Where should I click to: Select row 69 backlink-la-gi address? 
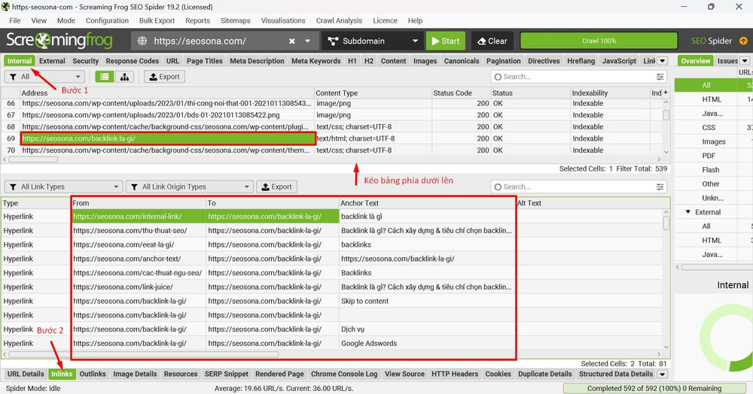coord(168,138)
